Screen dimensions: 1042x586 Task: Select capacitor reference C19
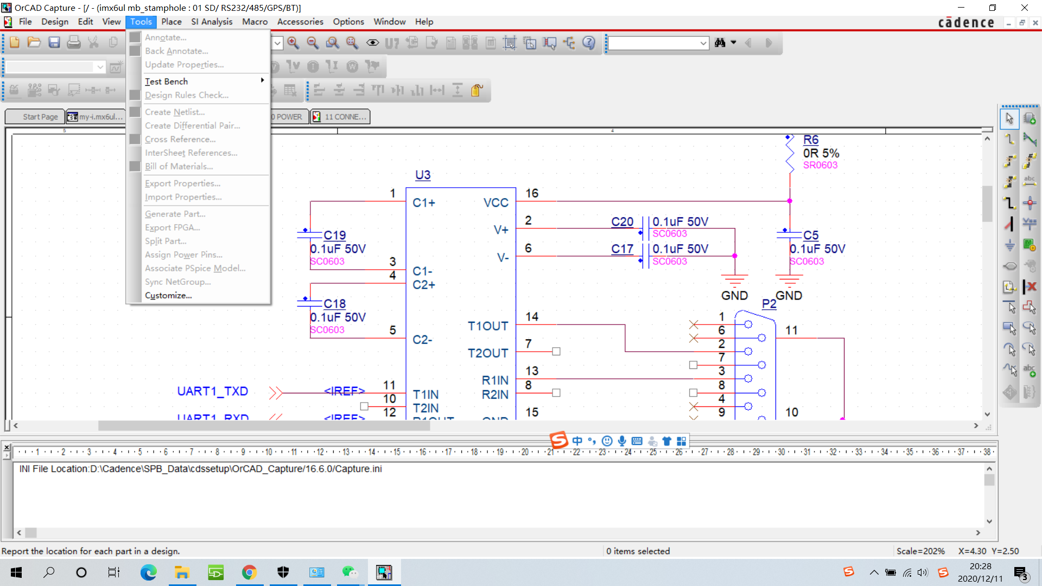pyautogui.click(x=335, y=235)
